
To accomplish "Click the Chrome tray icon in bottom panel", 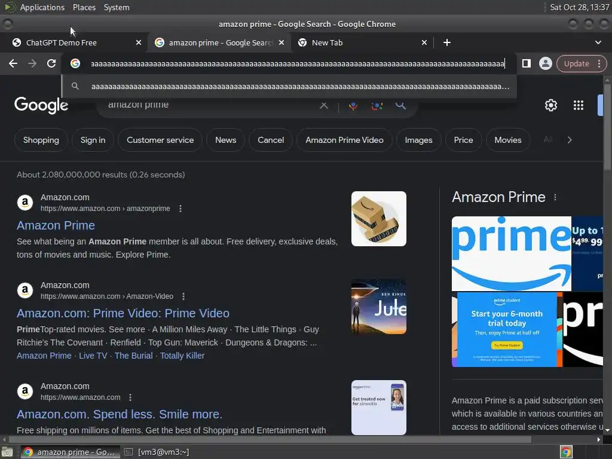I will click(566, 452).
